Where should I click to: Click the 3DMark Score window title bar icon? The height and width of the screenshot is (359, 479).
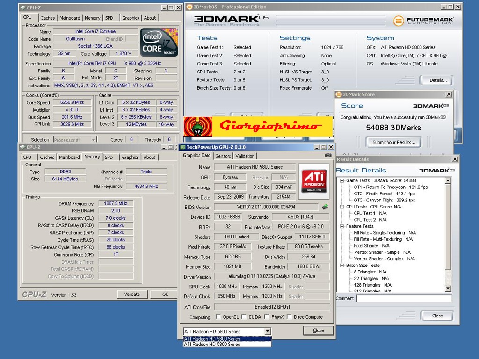coord(339,94)
